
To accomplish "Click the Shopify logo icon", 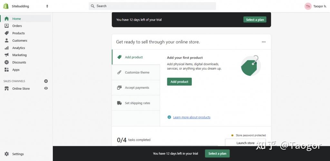I will coord(6,6).
